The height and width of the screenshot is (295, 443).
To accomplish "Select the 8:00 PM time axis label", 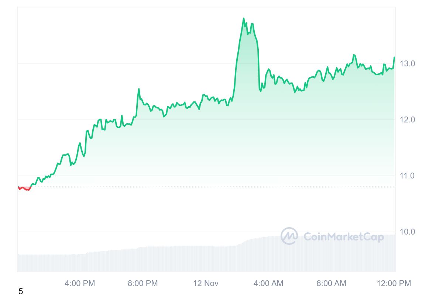I will tap(142, 283).
